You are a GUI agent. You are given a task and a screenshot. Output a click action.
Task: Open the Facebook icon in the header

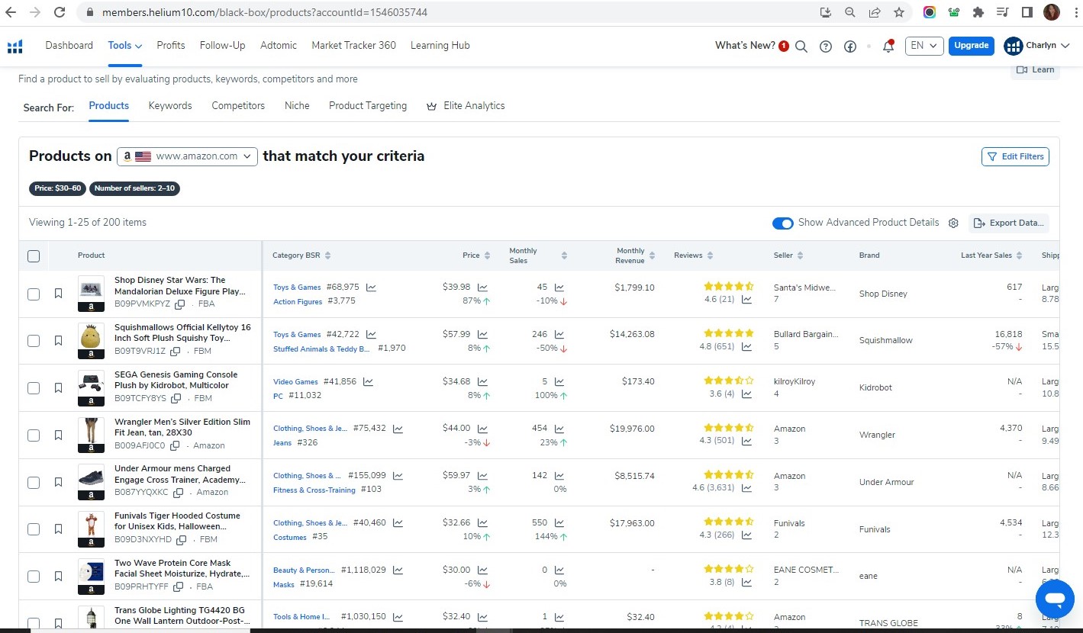850,46
